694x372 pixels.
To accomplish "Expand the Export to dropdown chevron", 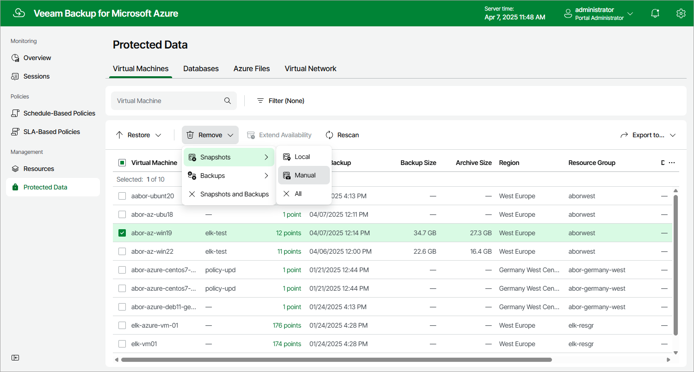I will pyautogui.click(x=673, y=135).
